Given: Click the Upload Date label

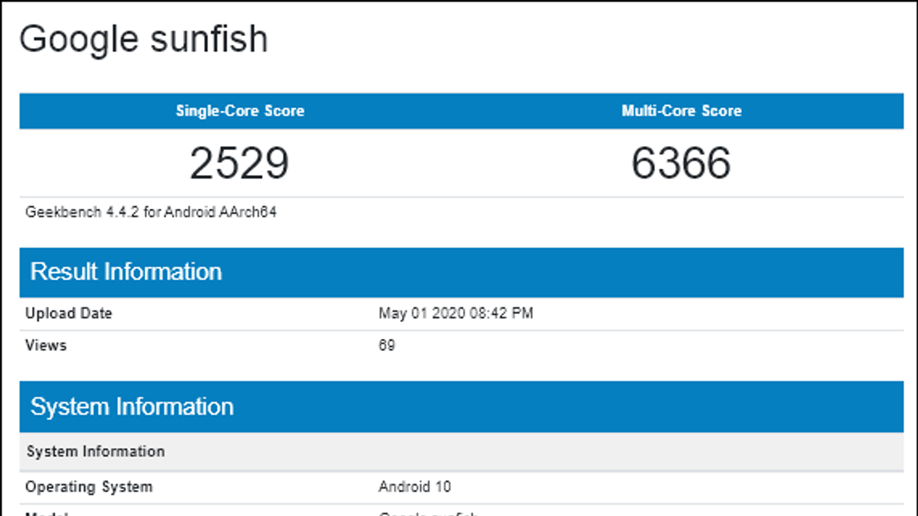Looking at the screenshot, I should (69, 313).
